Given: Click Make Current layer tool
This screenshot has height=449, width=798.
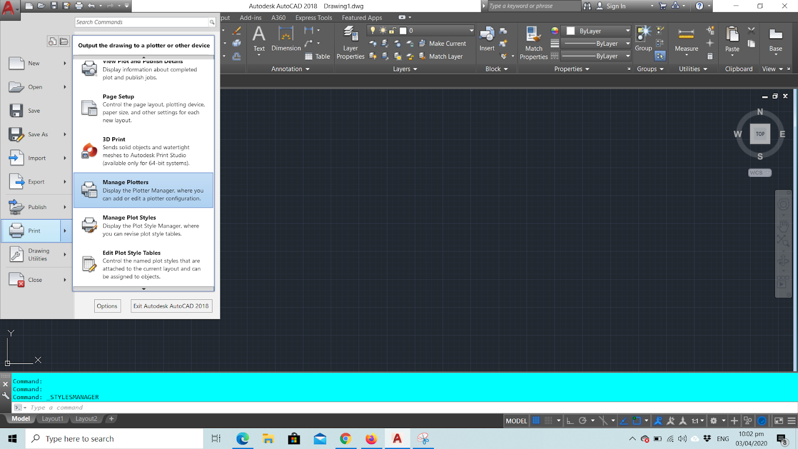Looking at the screenshot, I should click(442, 43).
